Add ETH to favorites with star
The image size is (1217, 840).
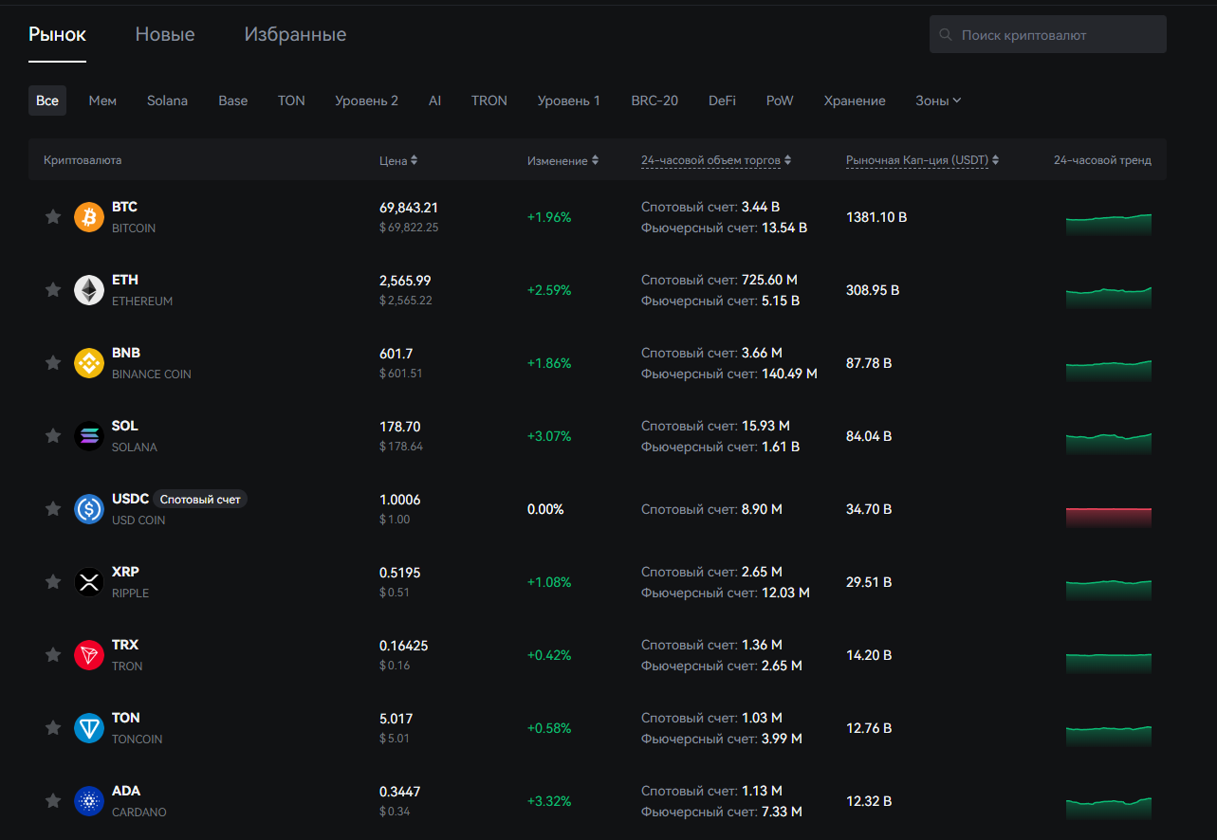point(53,290)
